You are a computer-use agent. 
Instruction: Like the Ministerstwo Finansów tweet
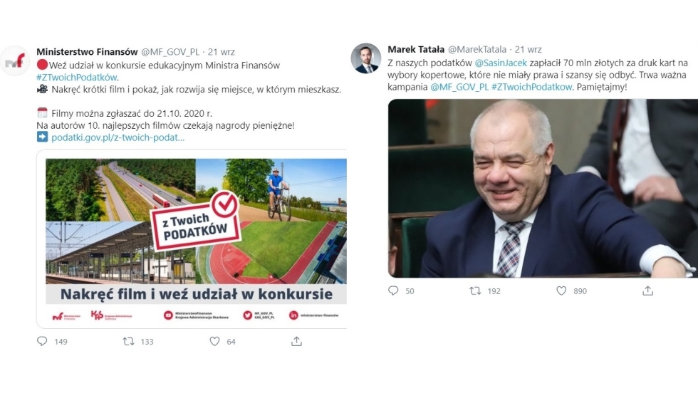[214, 341]
